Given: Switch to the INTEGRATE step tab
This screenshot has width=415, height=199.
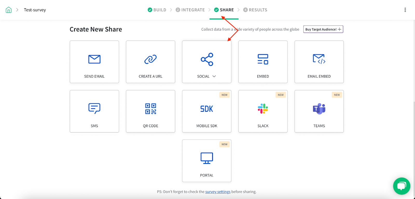Looking at the screenshot, I should (x=190, y=10).
